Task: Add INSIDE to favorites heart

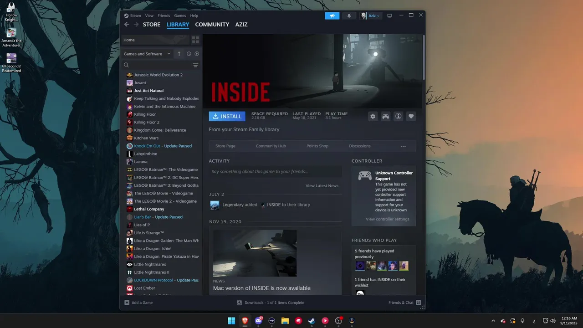Action: [x=411, y=116]
